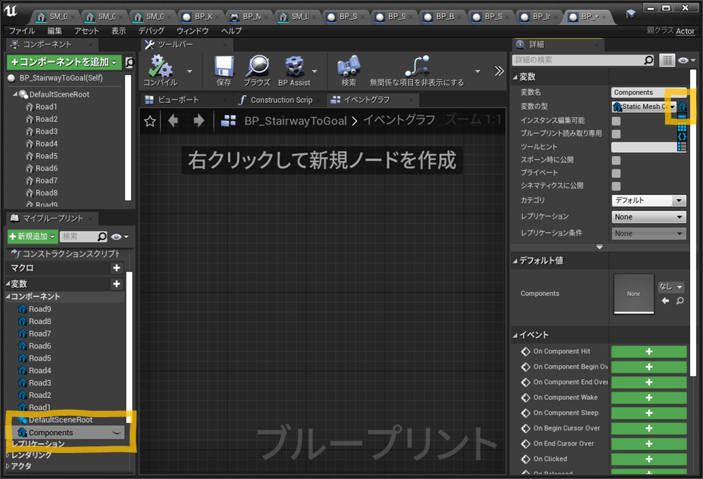
Task: Go back with graph left arrow
Action: pyautogui.click(x=173, y=120)
